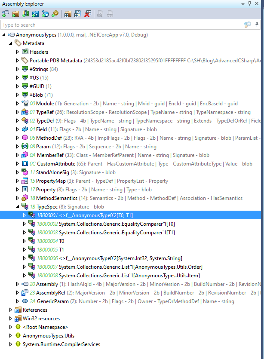Select the 17 Property table row
264x359 pixels.
point(130,190)
